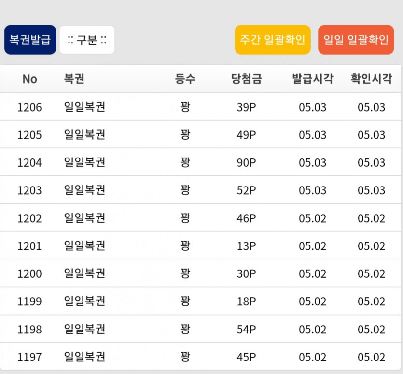
Task: Select the No column header
Action: tap(30, 79)
